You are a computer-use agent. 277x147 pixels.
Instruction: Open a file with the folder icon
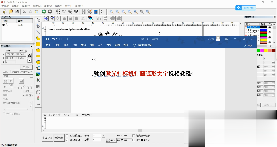pyautogui.click(x=11, y=12)
